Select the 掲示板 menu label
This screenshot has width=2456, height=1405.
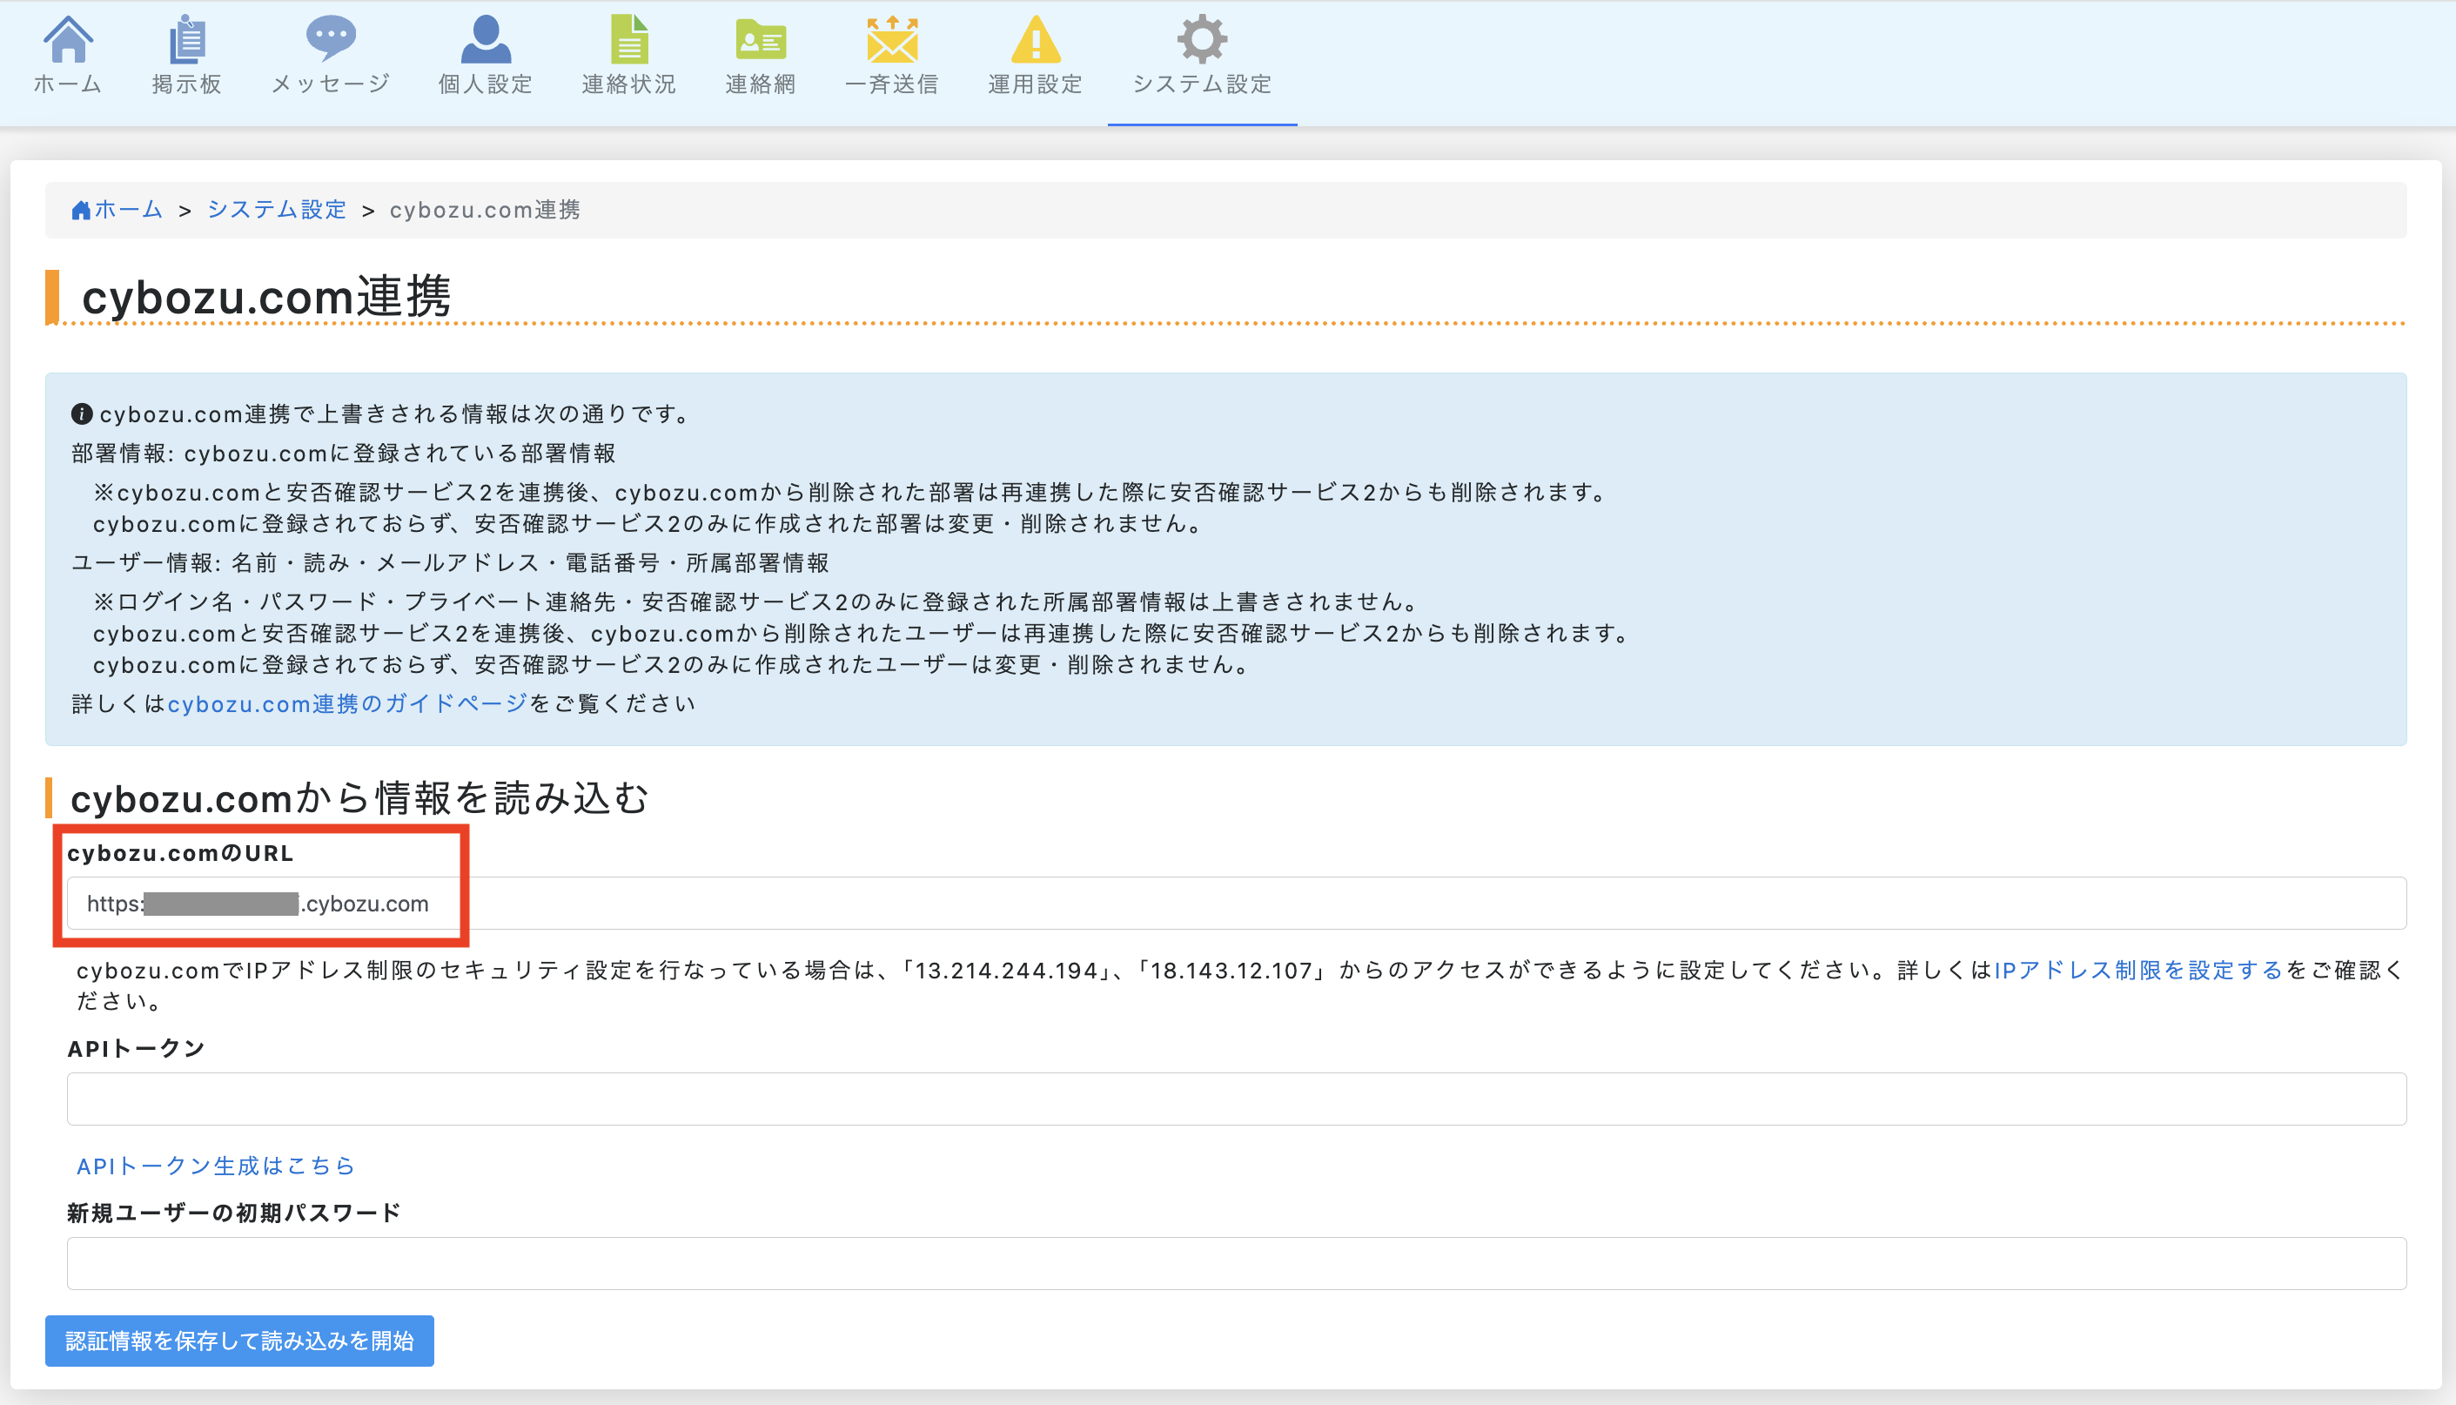(x=187, y=85)
